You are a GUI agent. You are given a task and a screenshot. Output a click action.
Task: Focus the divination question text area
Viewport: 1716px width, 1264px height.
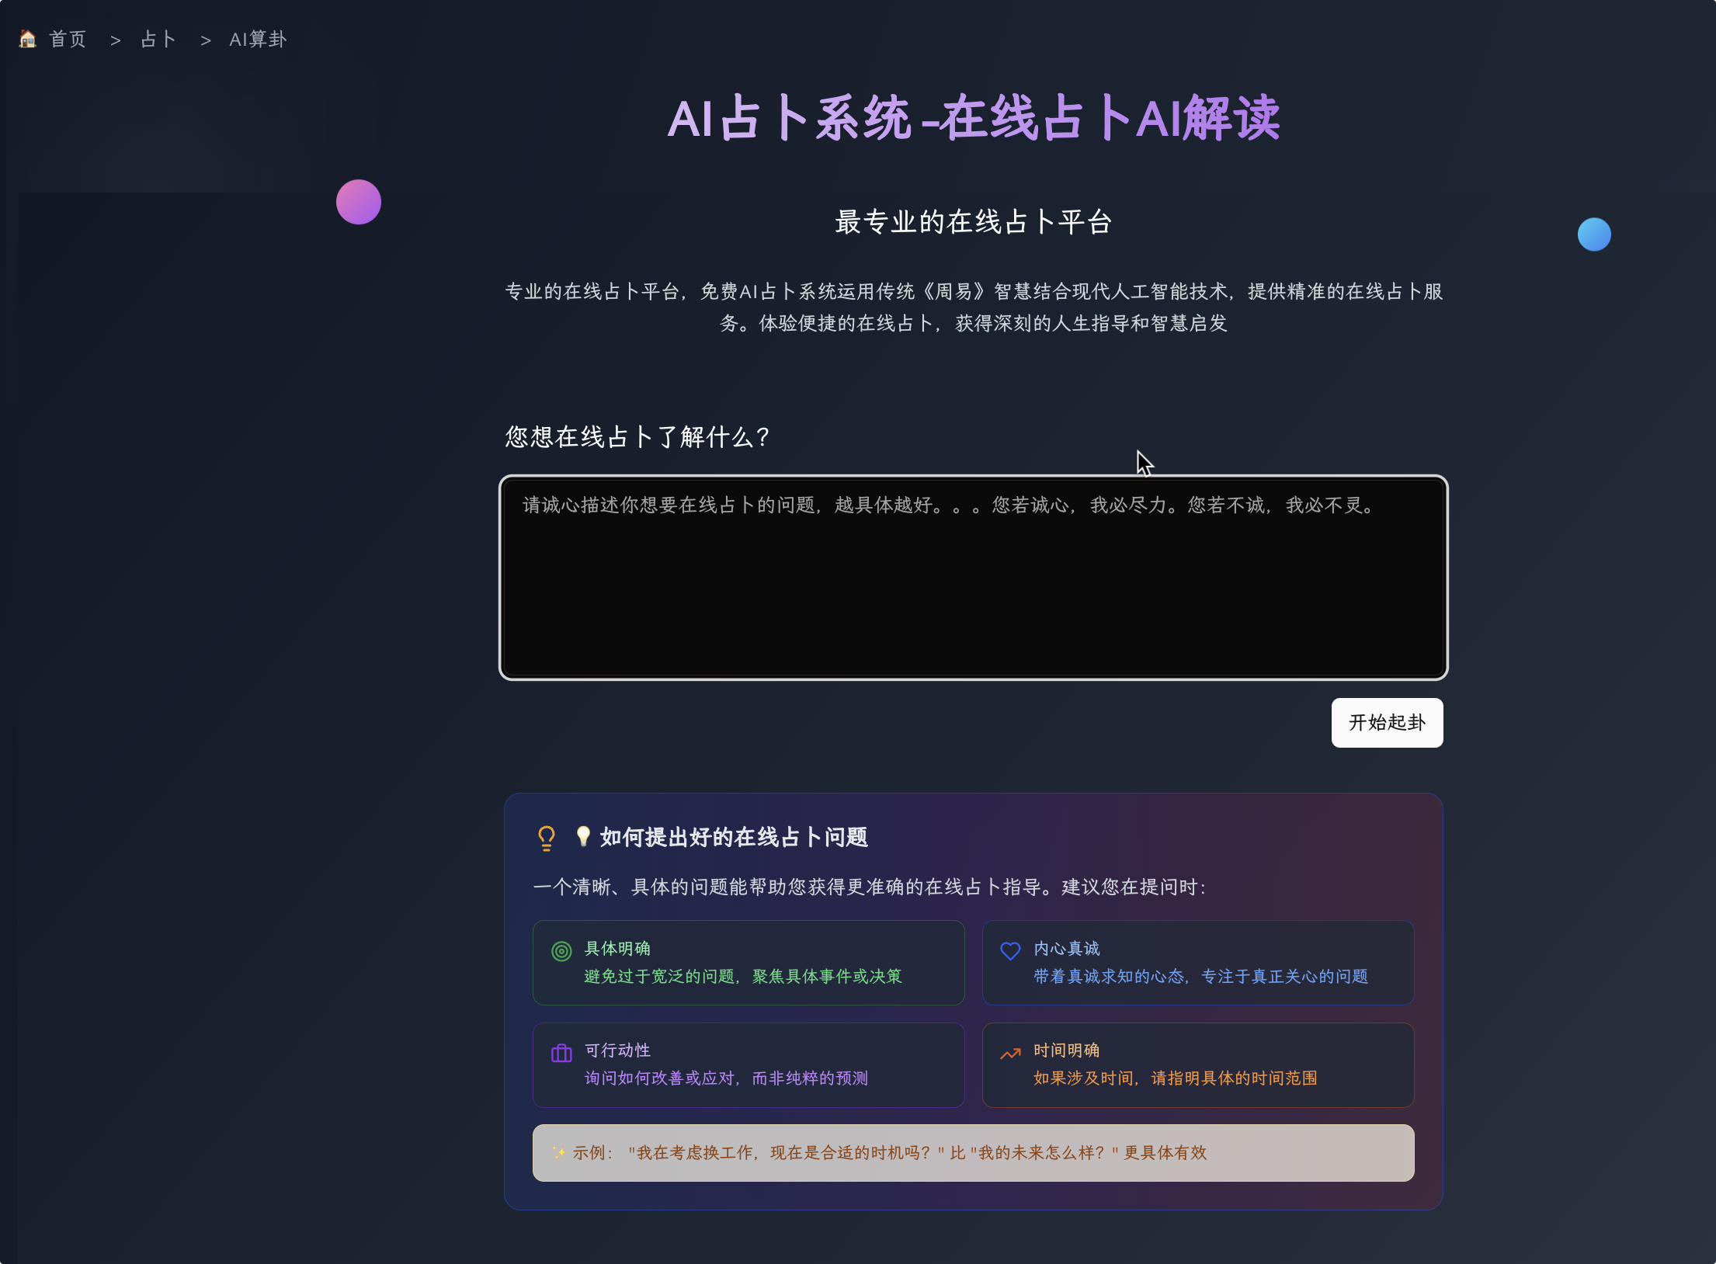973,590
